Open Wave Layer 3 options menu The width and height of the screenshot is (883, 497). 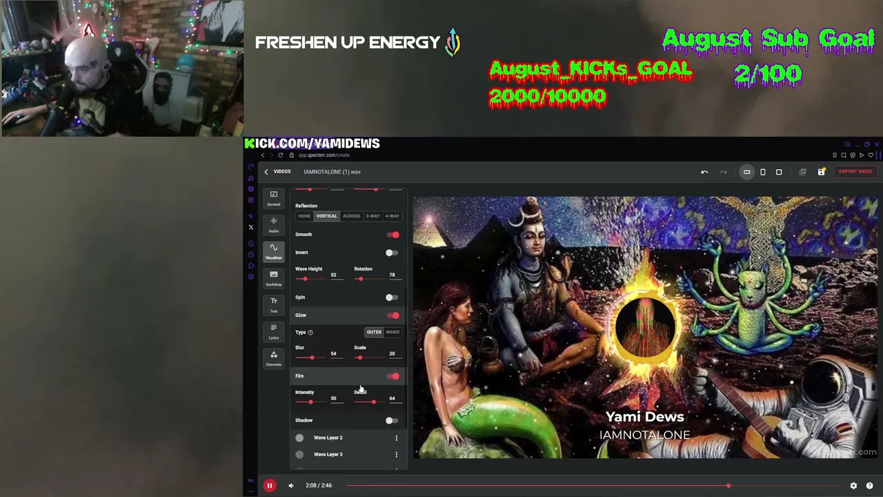pyautogui.click(x=396, y=454)
